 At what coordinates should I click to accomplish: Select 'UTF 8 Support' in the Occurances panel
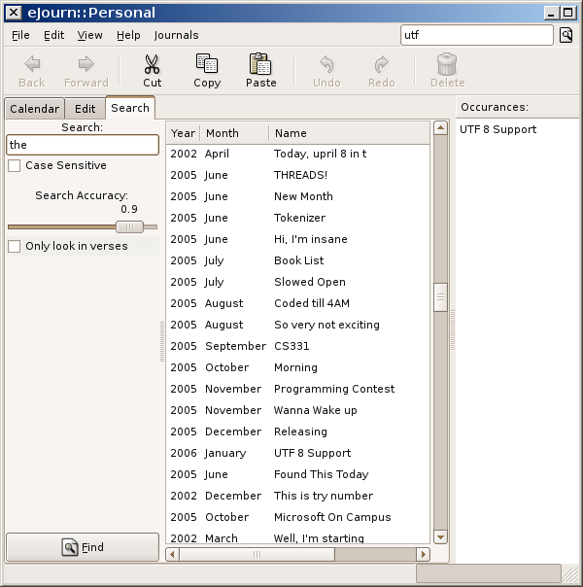pyautogui.click(x=497, y=129)
